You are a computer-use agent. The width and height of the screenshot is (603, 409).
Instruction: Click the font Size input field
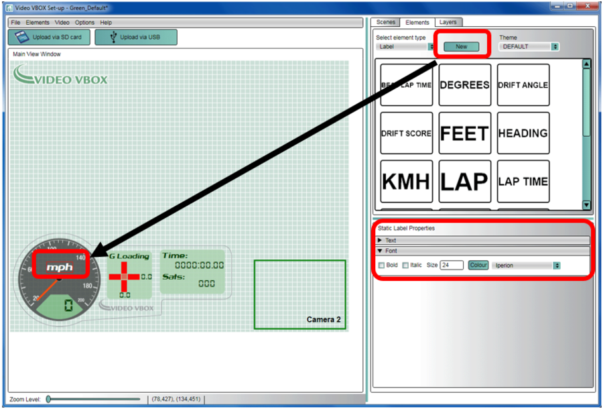click(x=452, y=266)
